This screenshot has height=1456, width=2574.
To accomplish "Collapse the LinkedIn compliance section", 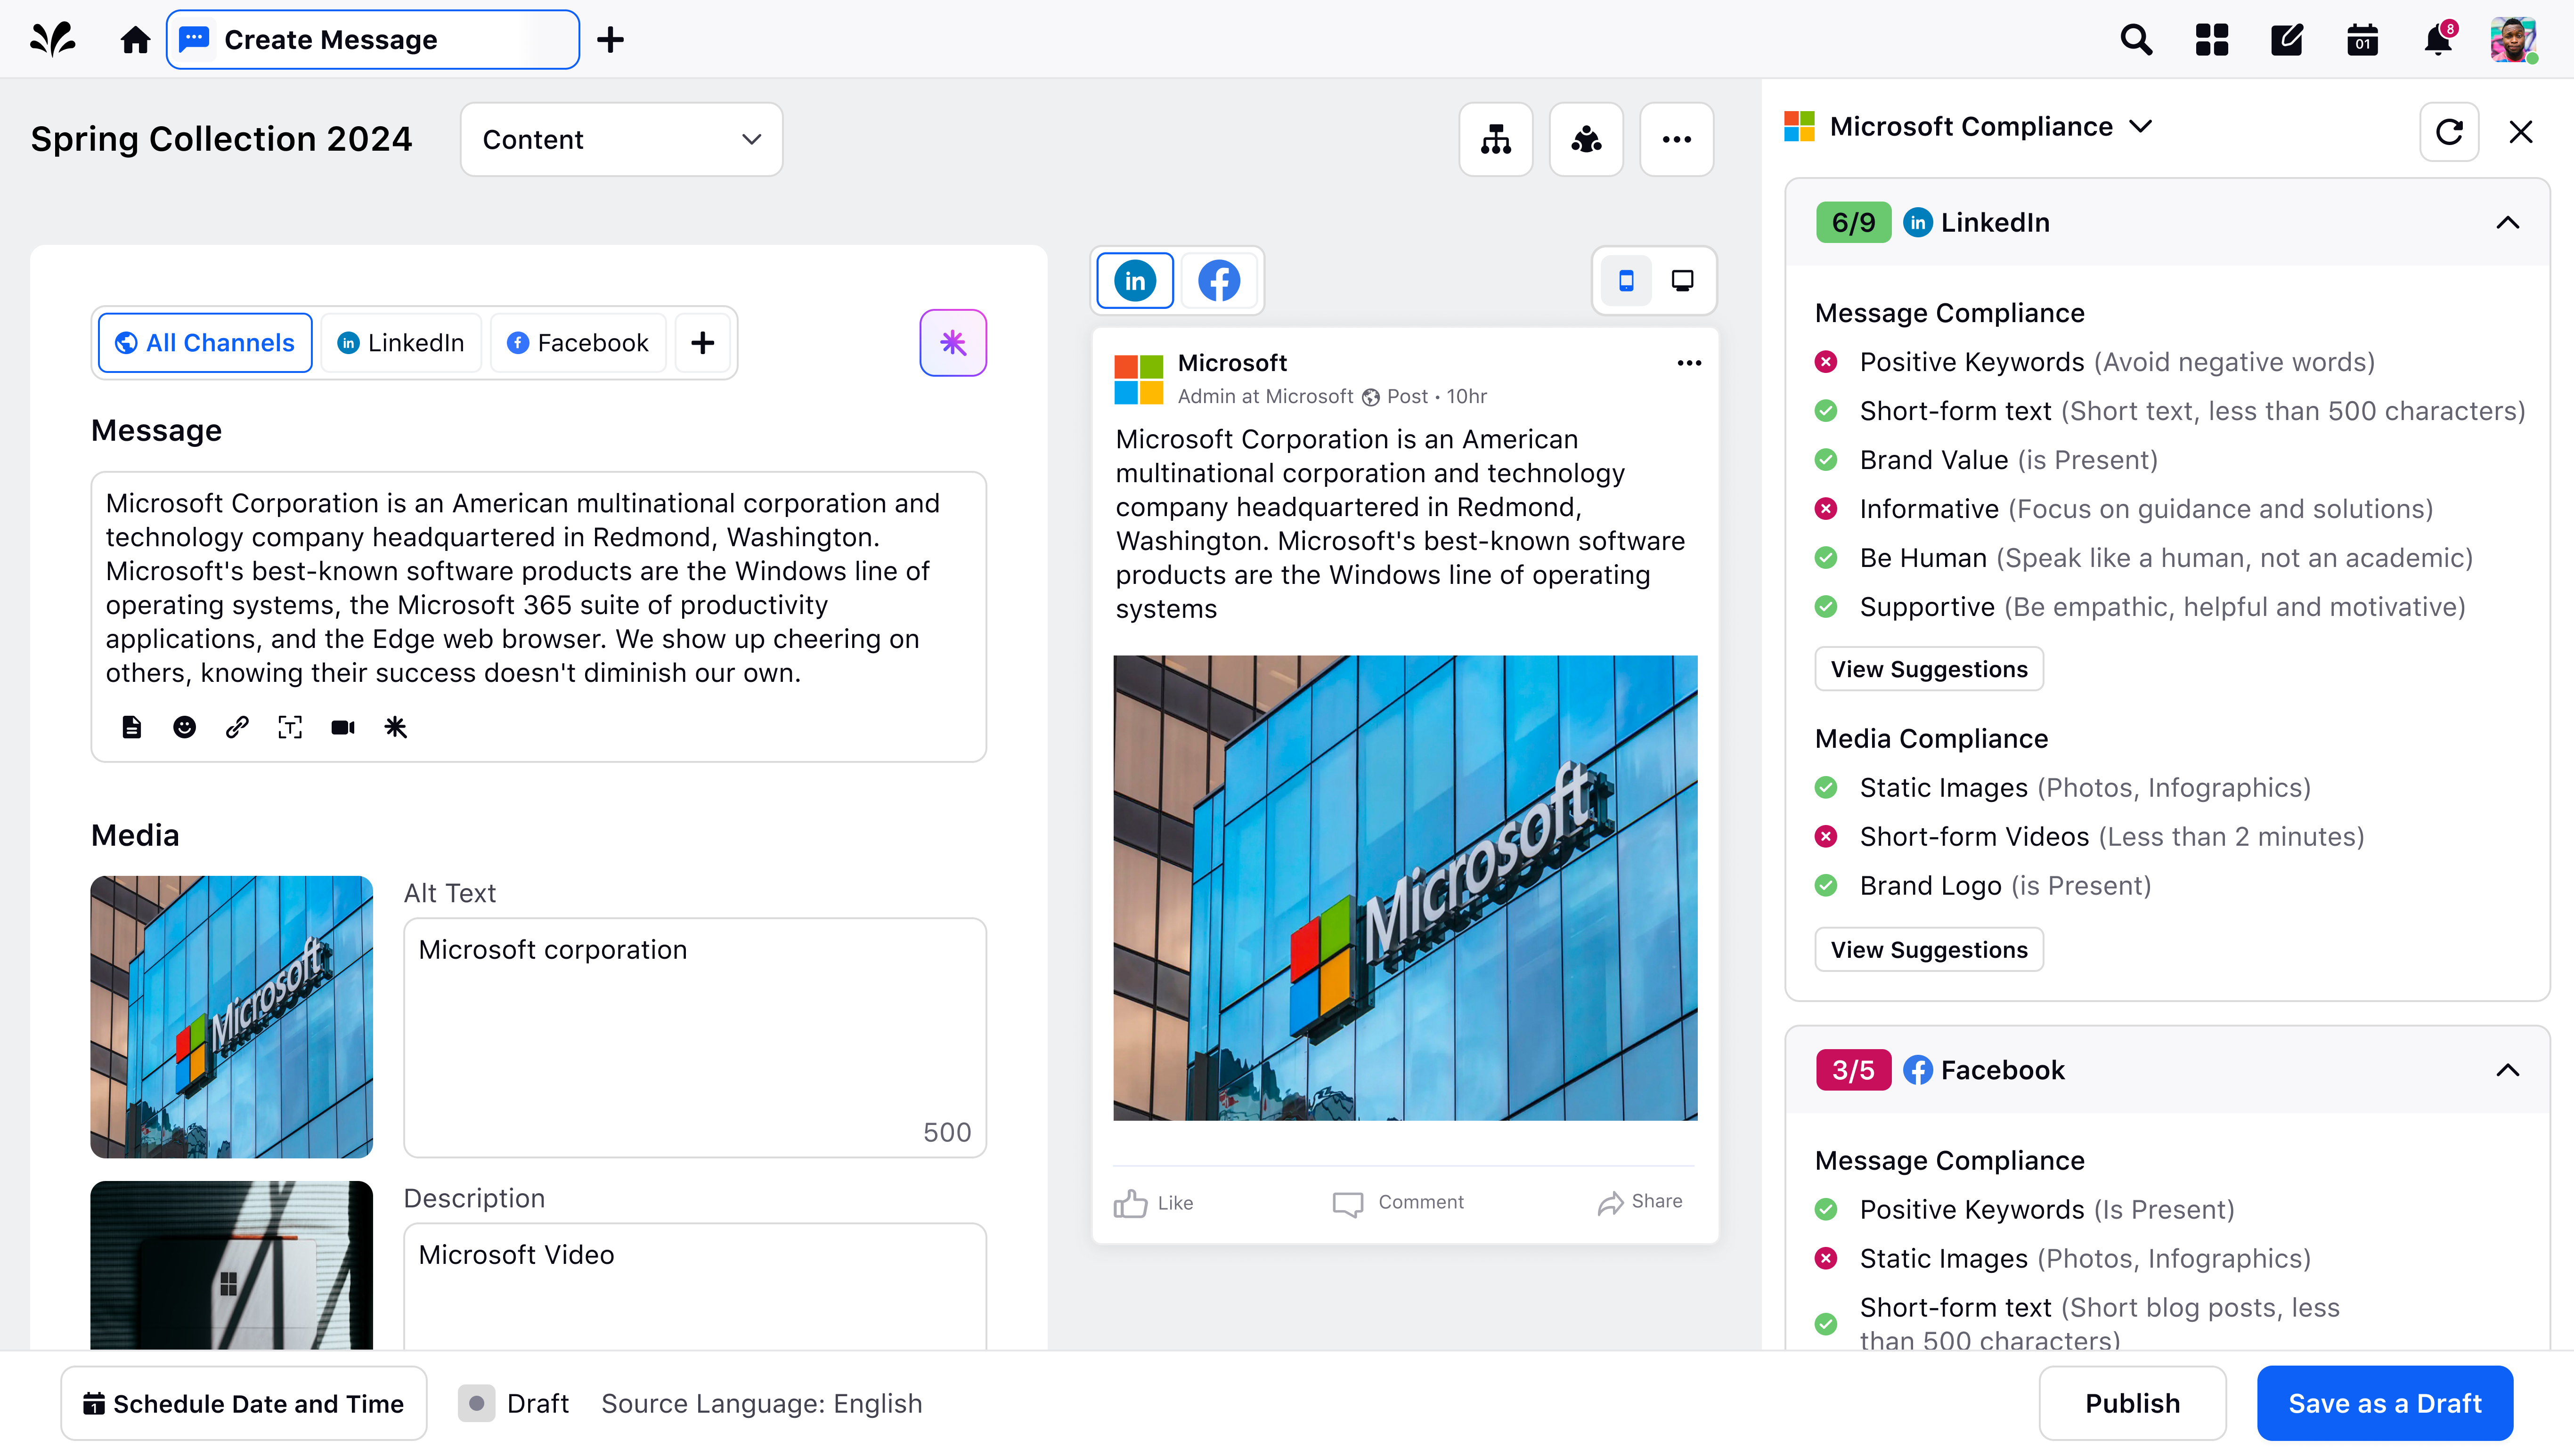I will [2507, 222].
